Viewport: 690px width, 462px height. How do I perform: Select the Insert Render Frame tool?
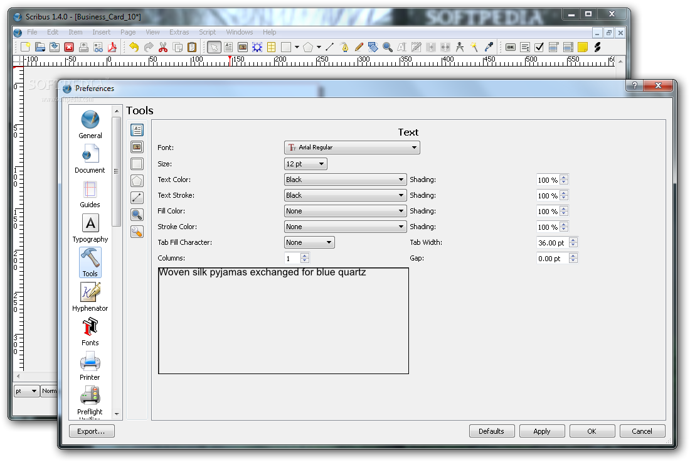(x=257, y=47)
